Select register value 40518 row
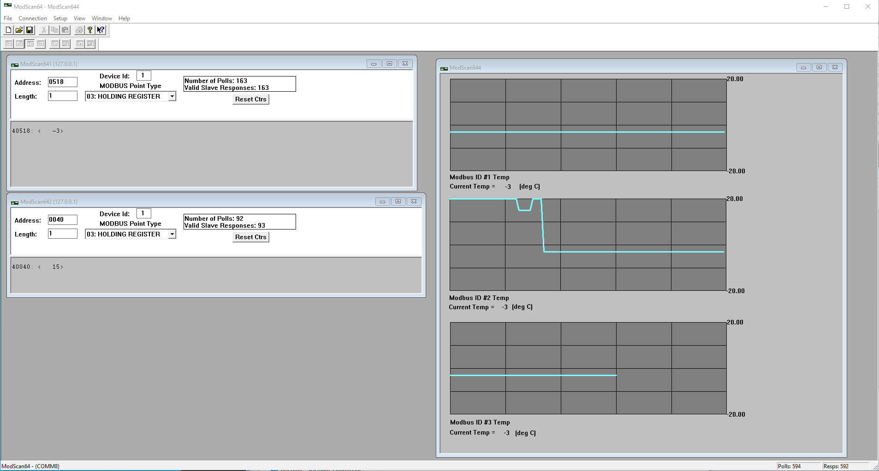The width and height of the screenshot is (879, 471). (38, 131)
